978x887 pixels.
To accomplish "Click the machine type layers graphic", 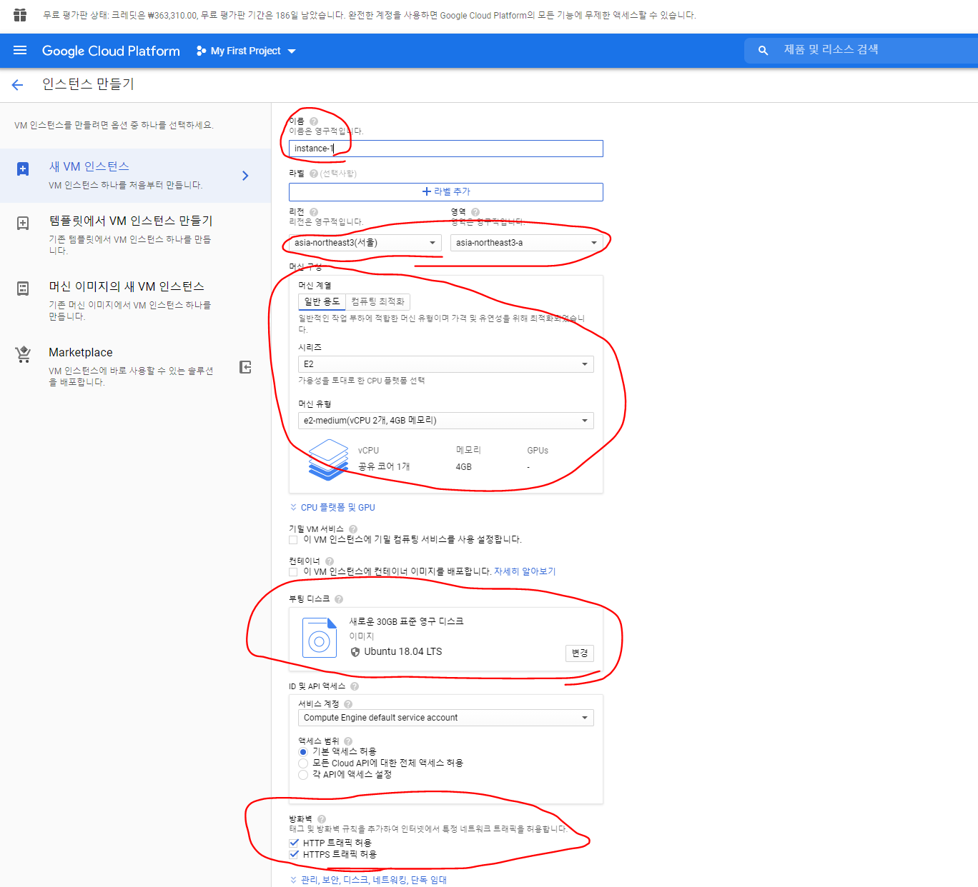I will click(328, 460).
